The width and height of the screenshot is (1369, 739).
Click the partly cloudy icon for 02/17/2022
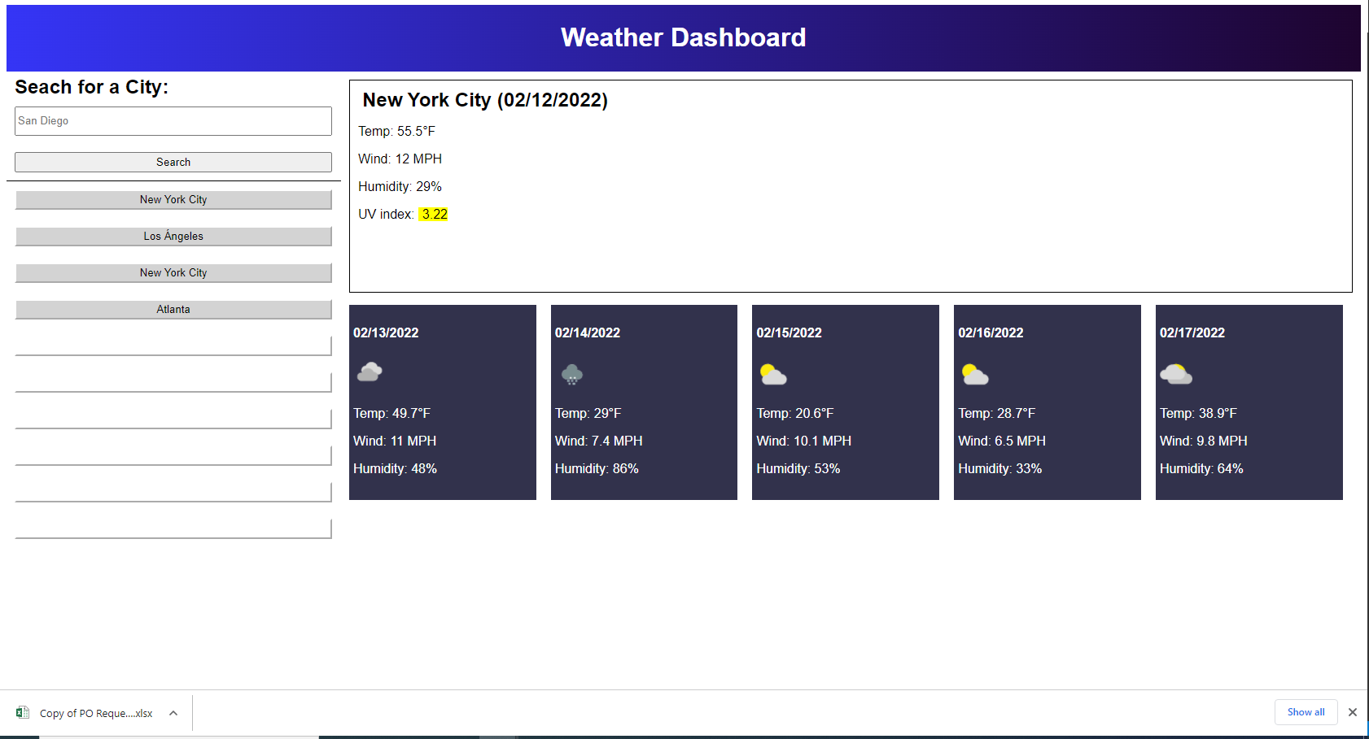click(1176, 374)
